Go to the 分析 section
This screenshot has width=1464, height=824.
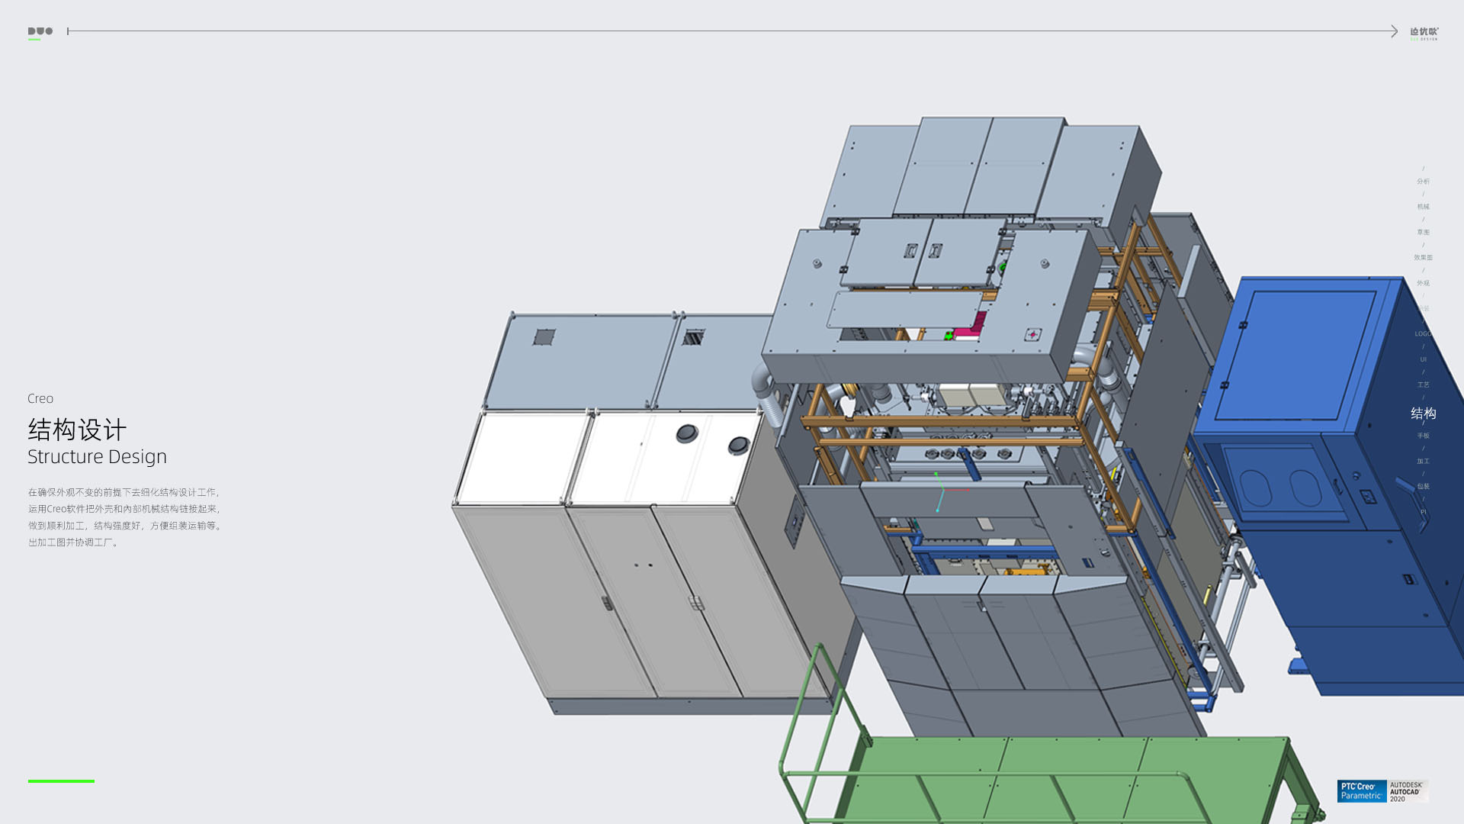pyautogui.click(x=1423, y=182)
